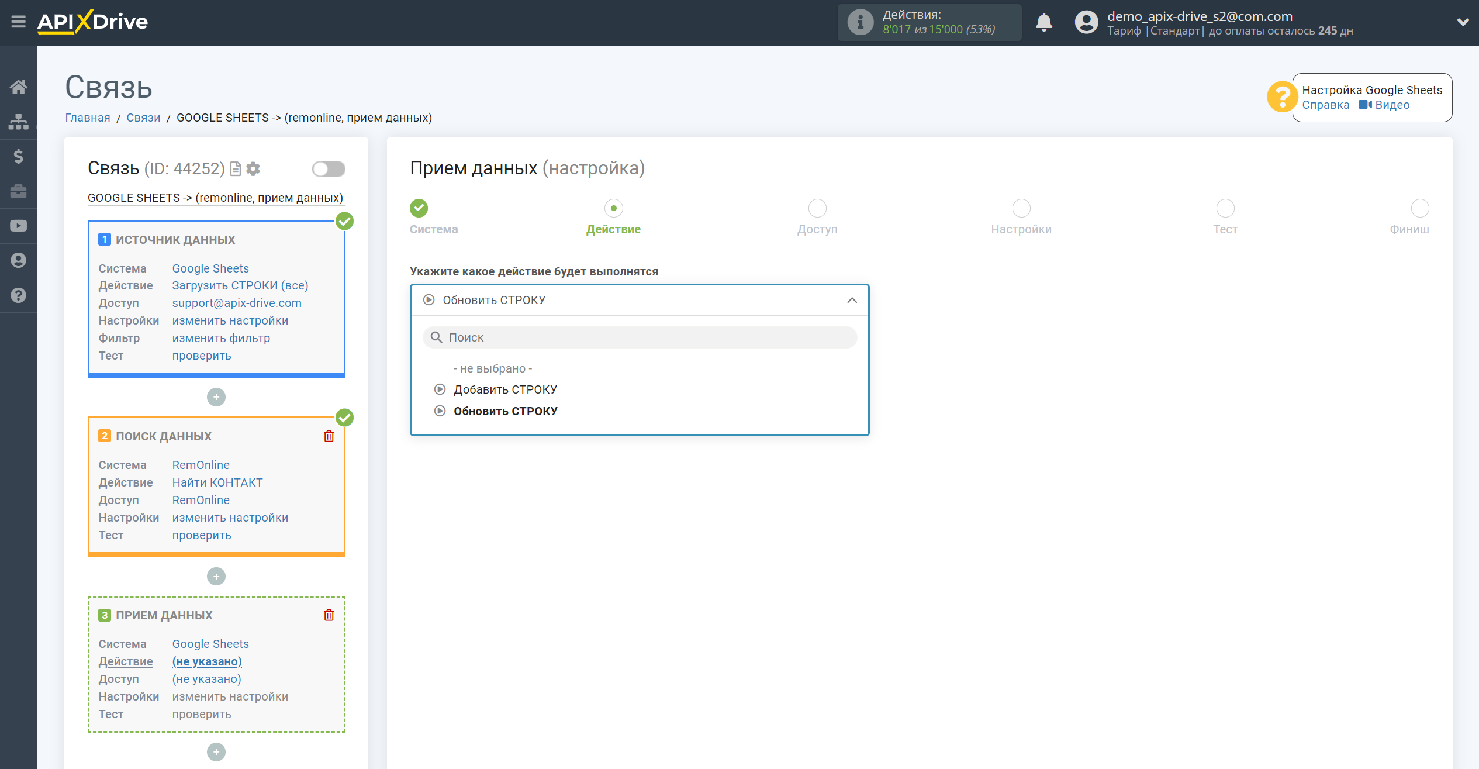This screenshot has width=1479, height=769.
Task: Click receive block Google Sheets link
Action: pyautogui.click(x=210, y=644)
